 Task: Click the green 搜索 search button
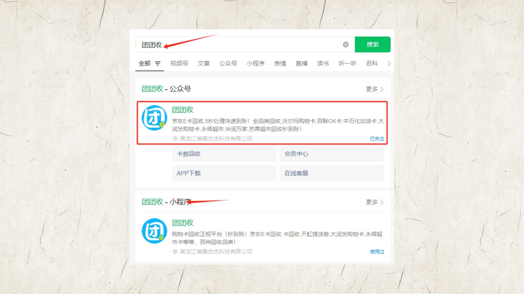[x=373, y=45]
